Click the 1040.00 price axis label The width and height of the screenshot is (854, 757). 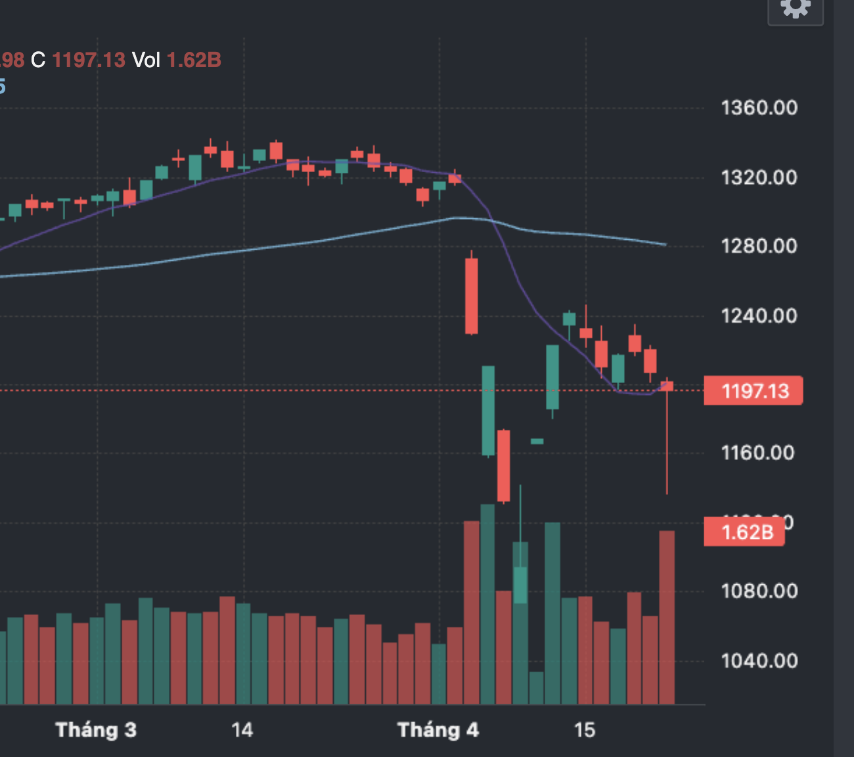[759, 660]
